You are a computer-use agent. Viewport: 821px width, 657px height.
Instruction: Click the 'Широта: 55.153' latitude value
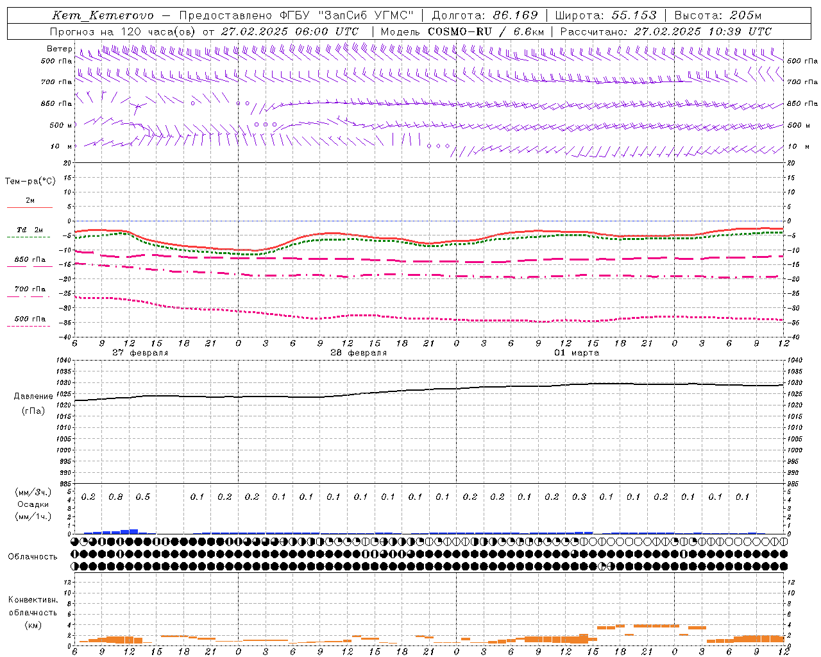tap(605, 15)
